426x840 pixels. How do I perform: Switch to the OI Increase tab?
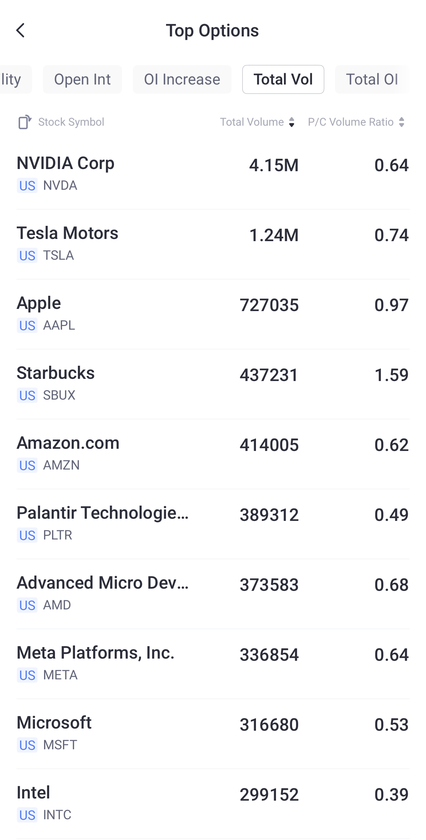(182, 79)
